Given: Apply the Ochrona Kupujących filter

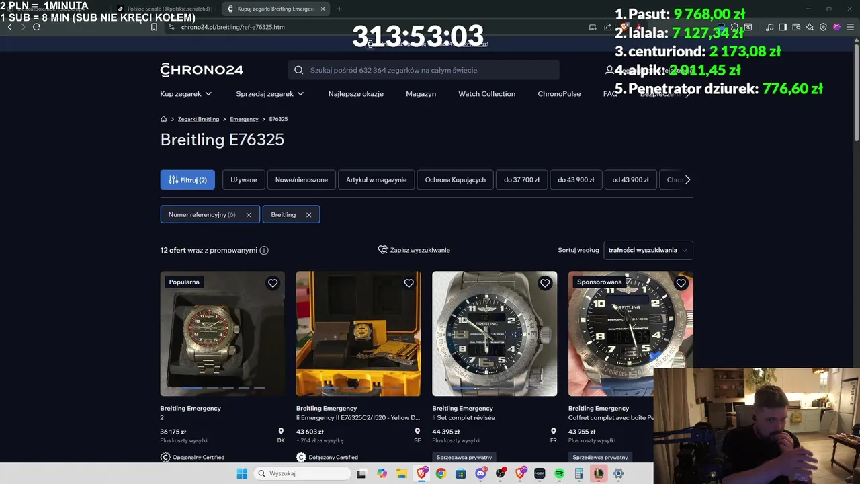Looking at the screenshot, I should point(456,179).
